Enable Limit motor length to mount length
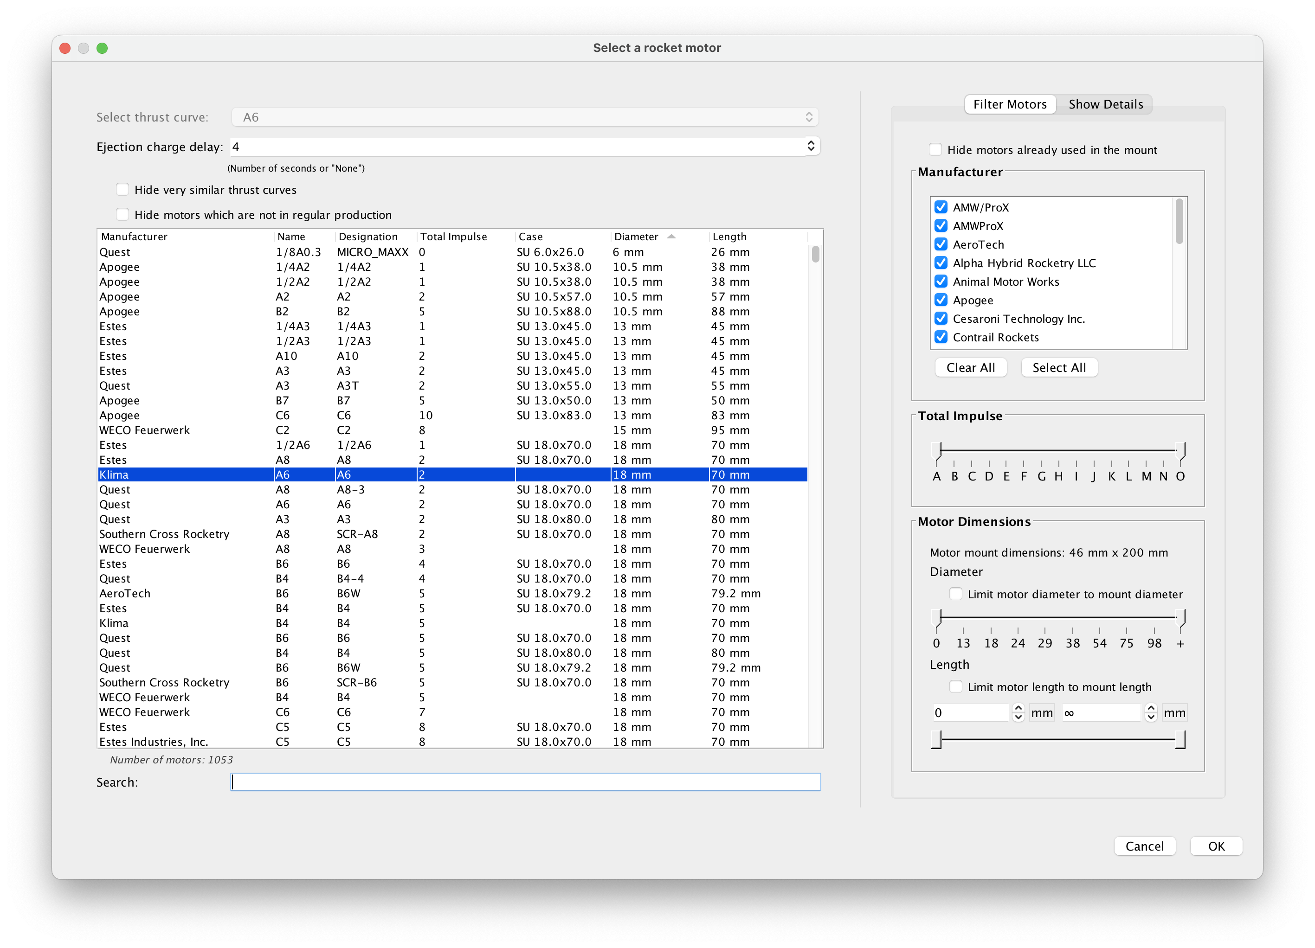Viewport: 1315px width, 948px height. 955,686
